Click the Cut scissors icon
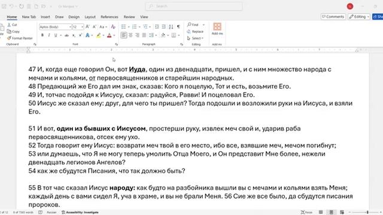The image size is (383, 215). click(x=9, y=24)
